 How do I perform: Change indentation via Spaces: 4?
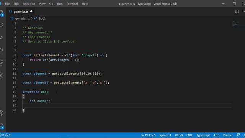165,135
